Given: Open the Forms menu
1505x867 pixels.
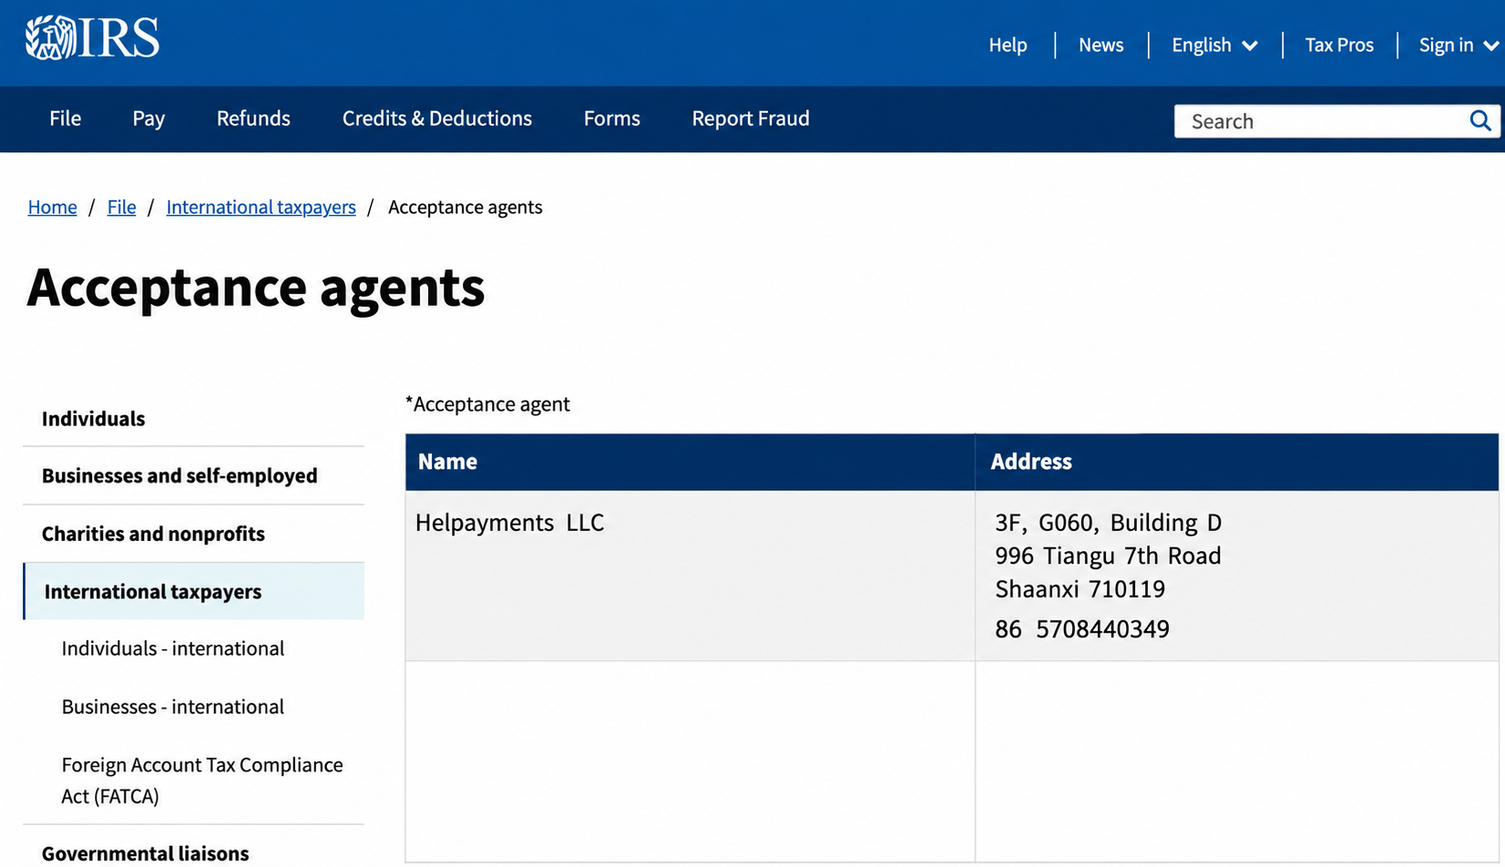Looking at the screenshot, I should [611, 118].
